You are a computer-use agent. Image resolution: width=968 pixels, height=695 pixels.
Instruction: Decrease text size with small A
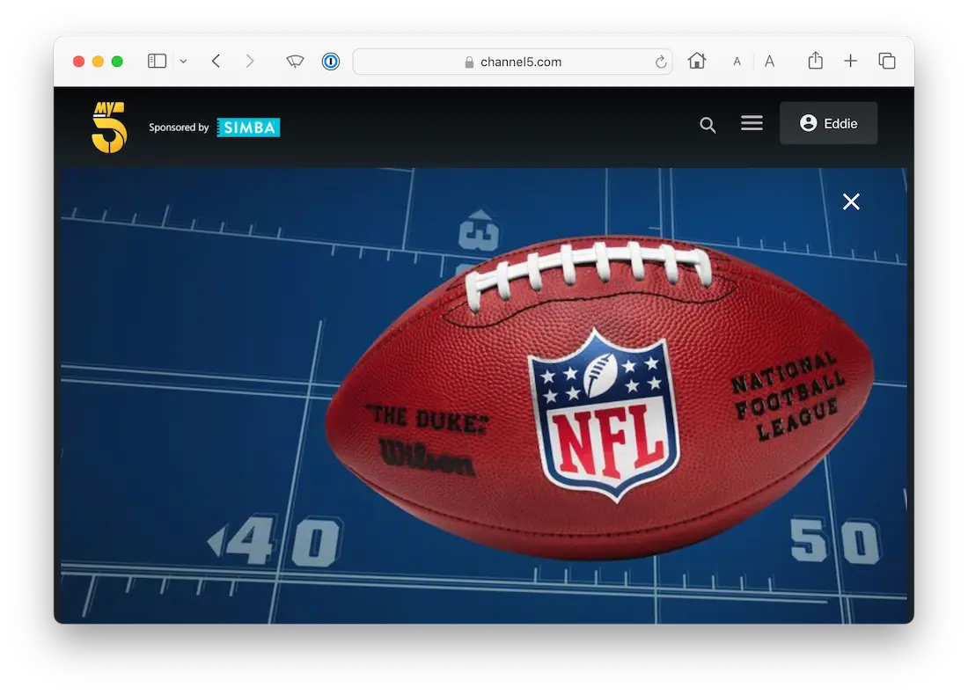[x=737, y=62]
